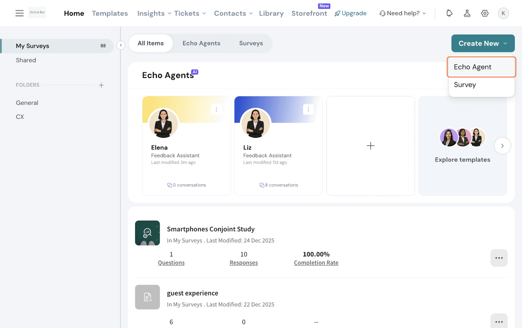
Task: Click the empty add-agent card
Action: pyautogui.click(x=370, y=146)
